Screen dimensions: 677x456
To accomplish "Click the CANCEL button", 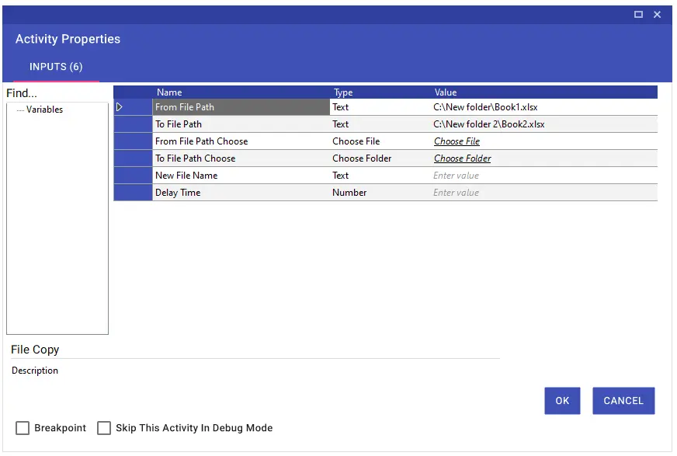I will coord(623,401).
